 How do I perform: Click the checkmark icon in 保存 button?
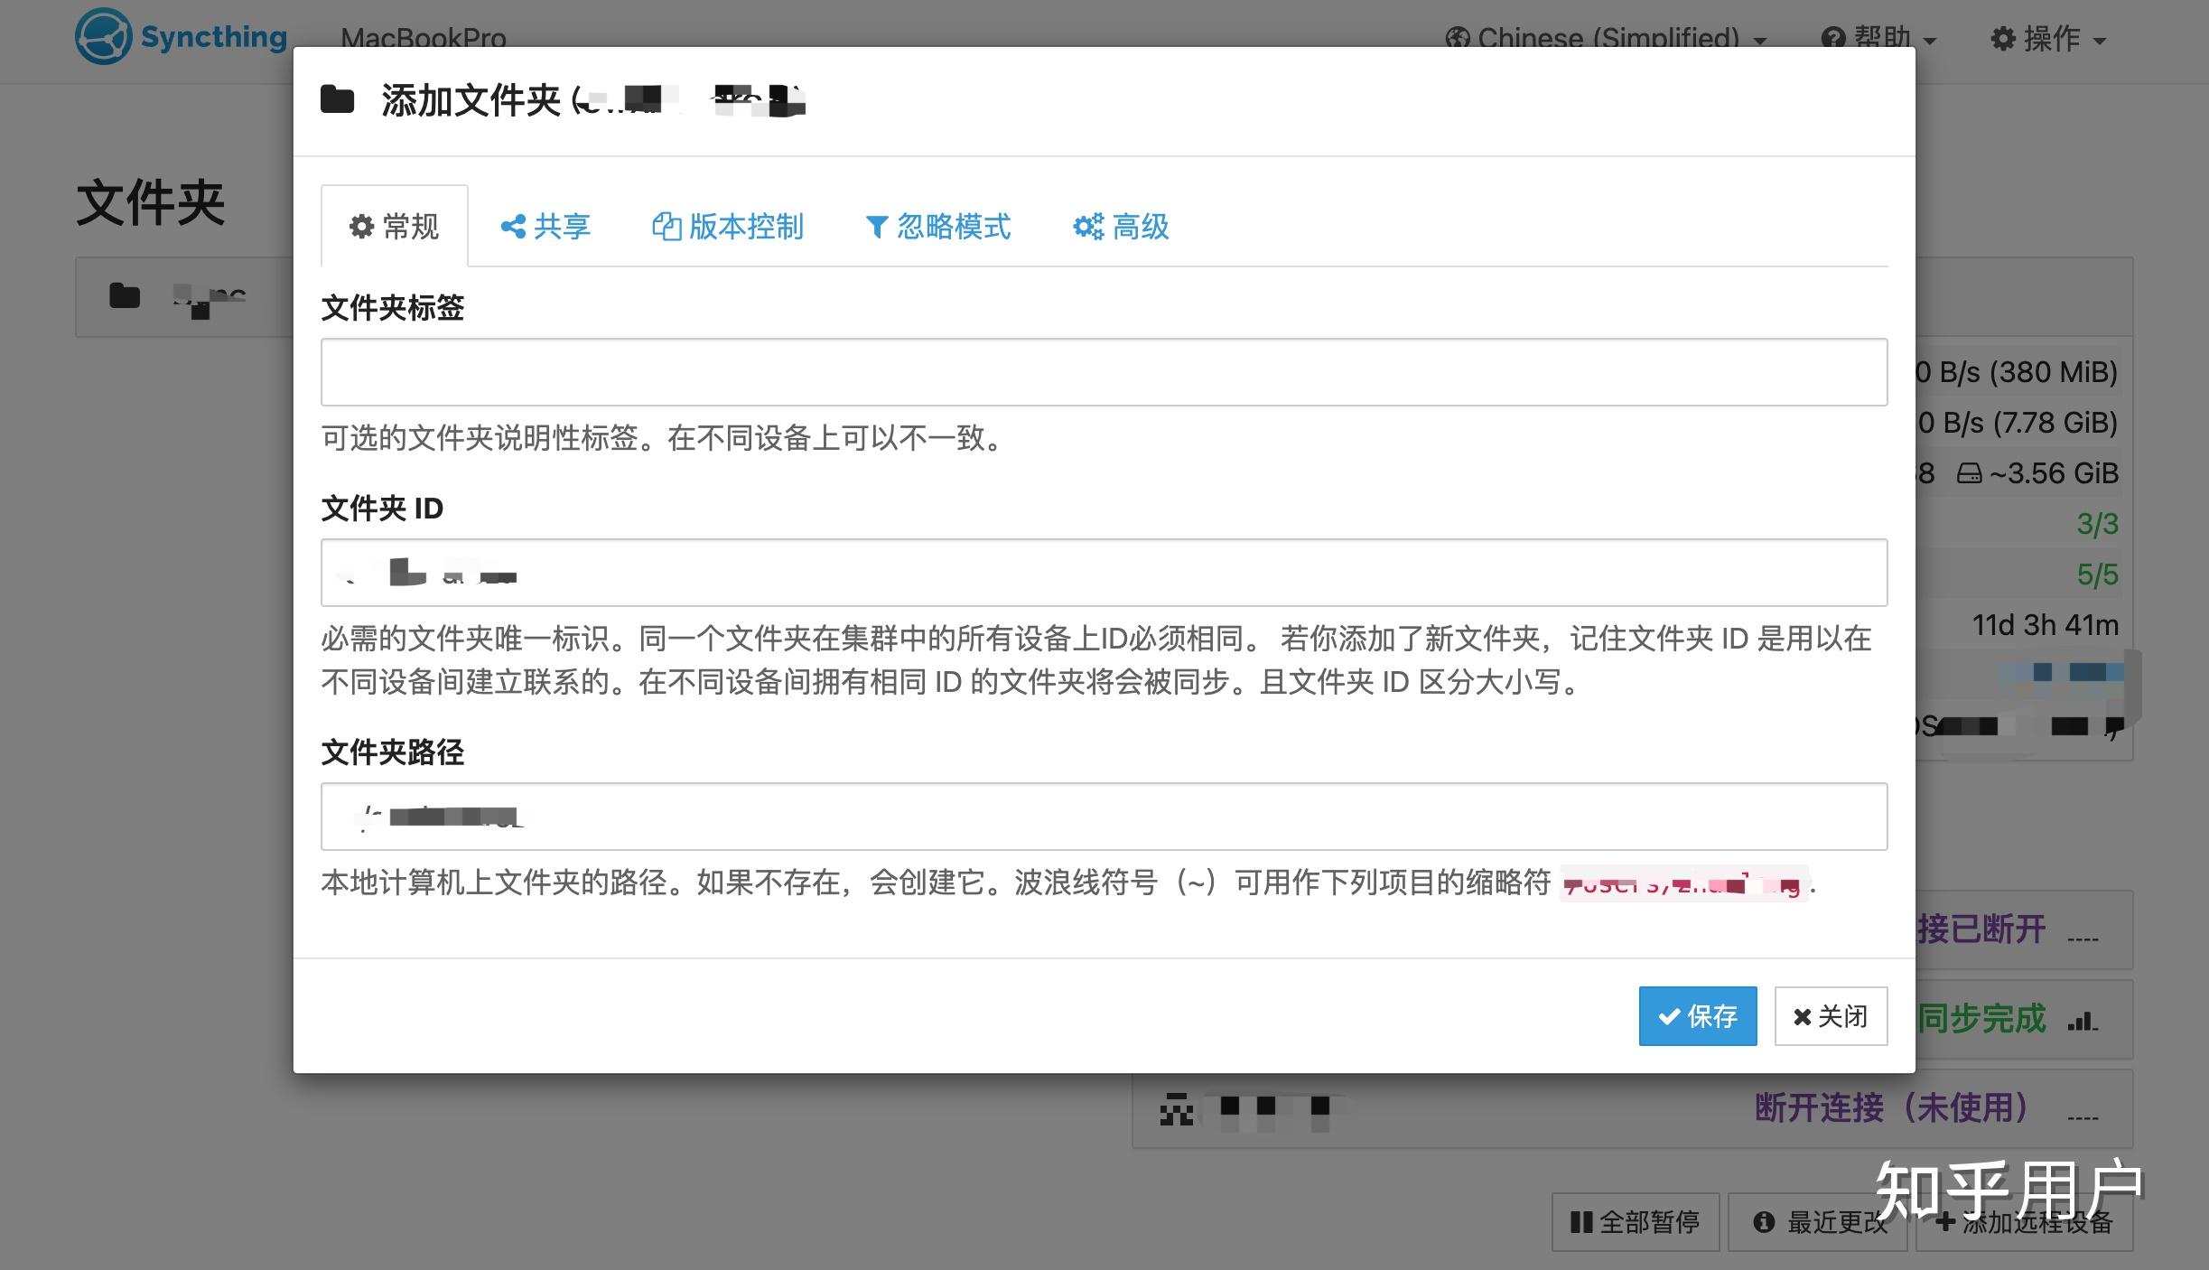[1669, 1017]
